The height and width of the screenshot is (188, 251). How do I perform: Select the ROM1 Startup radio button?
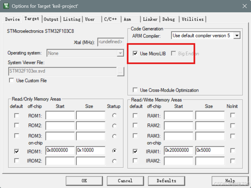(114, 115)
